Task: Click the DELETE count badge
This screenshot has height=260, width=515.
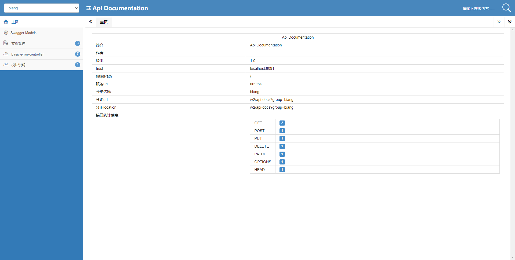Action: pos(282,146)
